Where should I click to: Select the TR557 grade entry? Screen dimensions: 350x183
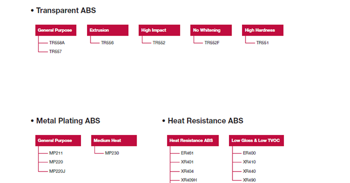pyautogui.click(x=55, y=51)
